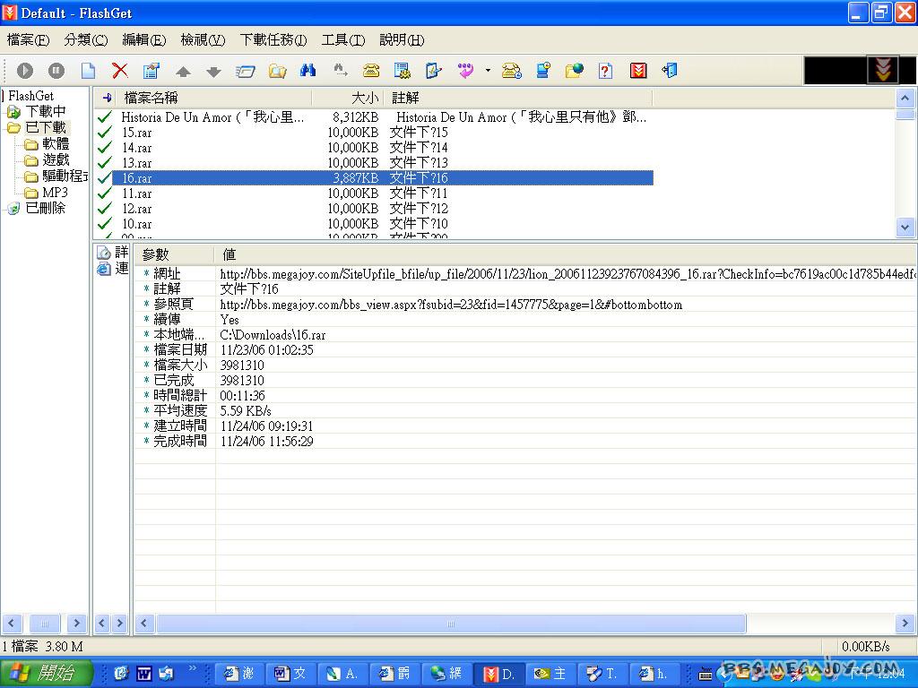
Task: Open the Options checklist toolbar icon
Action: click(433, 71)
